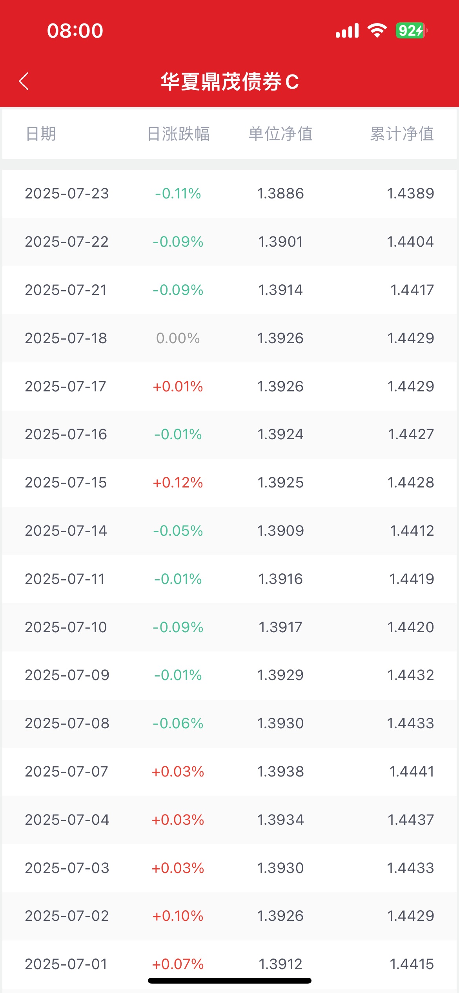Tap the Wi-Fi status icon
This screenshot has height=993, width=459.
pyautogui.click(x=377, y=31)
